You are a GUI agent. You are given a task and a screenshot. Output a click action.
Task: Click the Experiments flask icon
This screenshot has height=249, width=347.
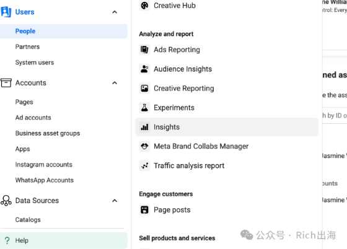[144, 108]
